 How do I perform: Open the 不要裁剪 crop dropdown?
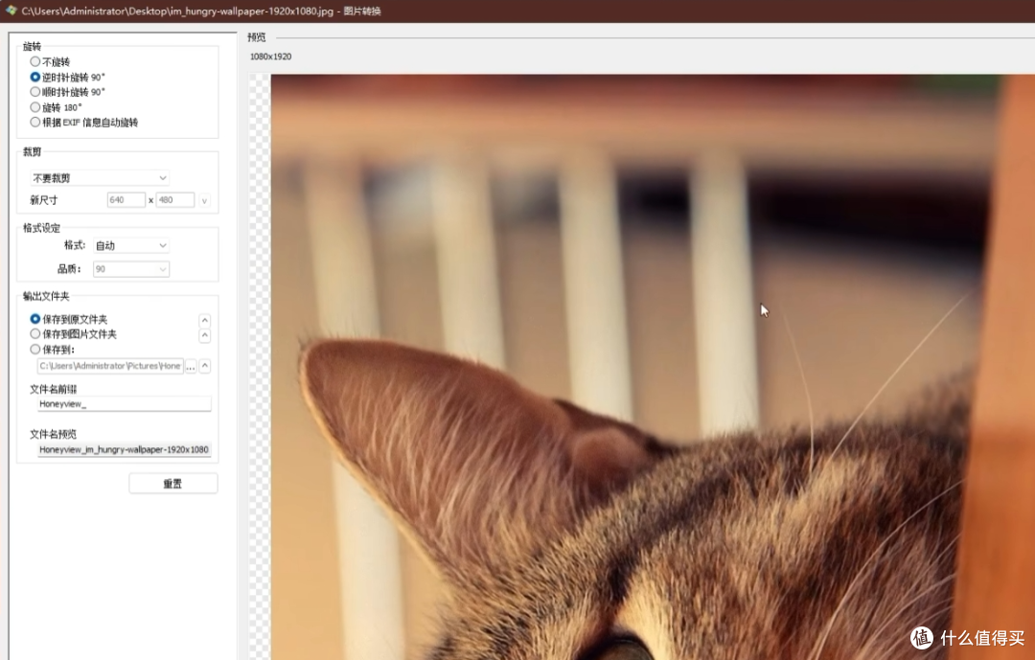tap(99, 178)
